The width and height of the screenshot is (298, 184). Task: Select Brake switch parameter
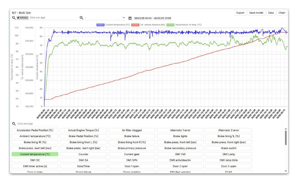coord(229,148)
